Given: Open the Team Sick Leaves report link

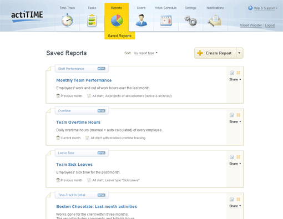Looking at the screenshot, I should pos(74,165).
